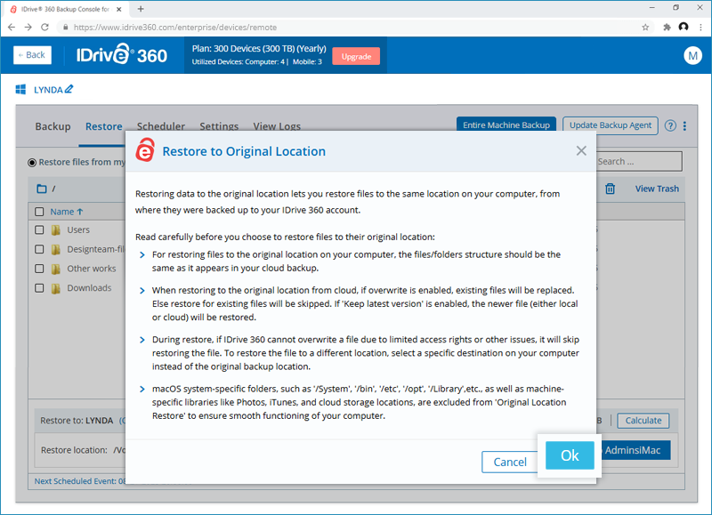Click Entire Machine Backup
The height and width of the screenshot is (515, 712).
506,125
